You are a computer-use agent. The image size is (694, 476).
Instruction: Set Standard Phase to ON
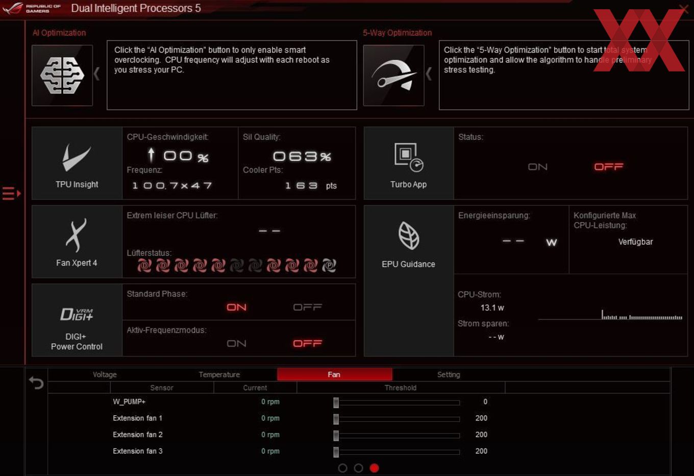(x=237, y=307)
